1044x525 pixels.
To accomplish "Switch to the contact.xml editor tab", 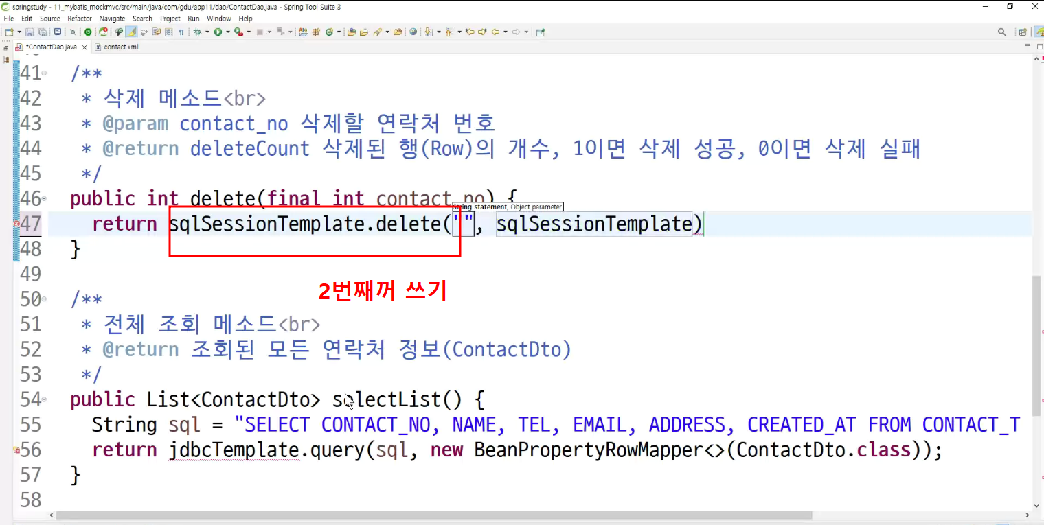I will (x=117, y=47).
